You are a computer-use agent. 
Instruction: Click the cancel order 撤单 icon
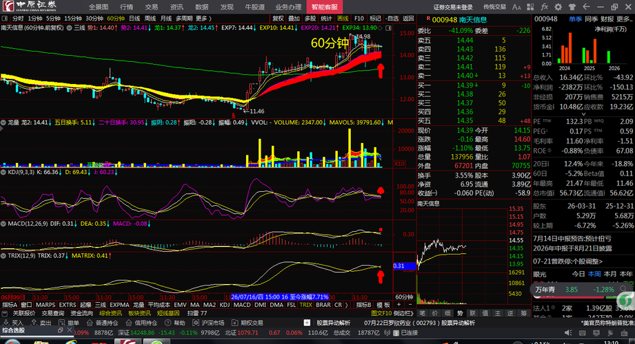[x=61, y=323]
